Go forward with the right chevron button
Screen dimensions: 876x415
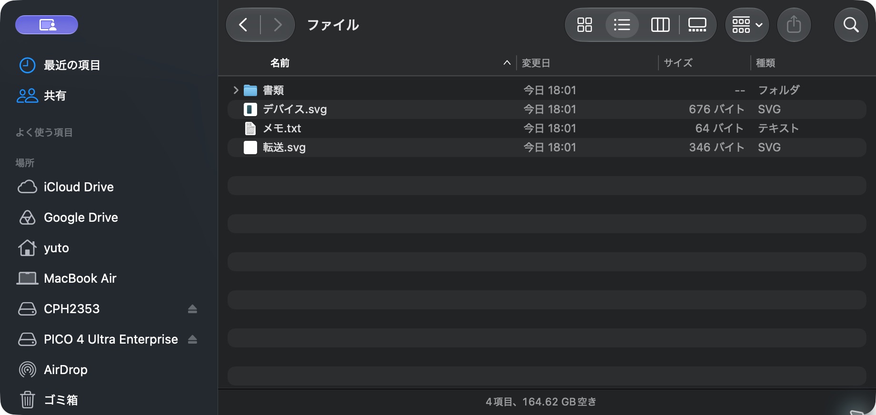[278, 25]
